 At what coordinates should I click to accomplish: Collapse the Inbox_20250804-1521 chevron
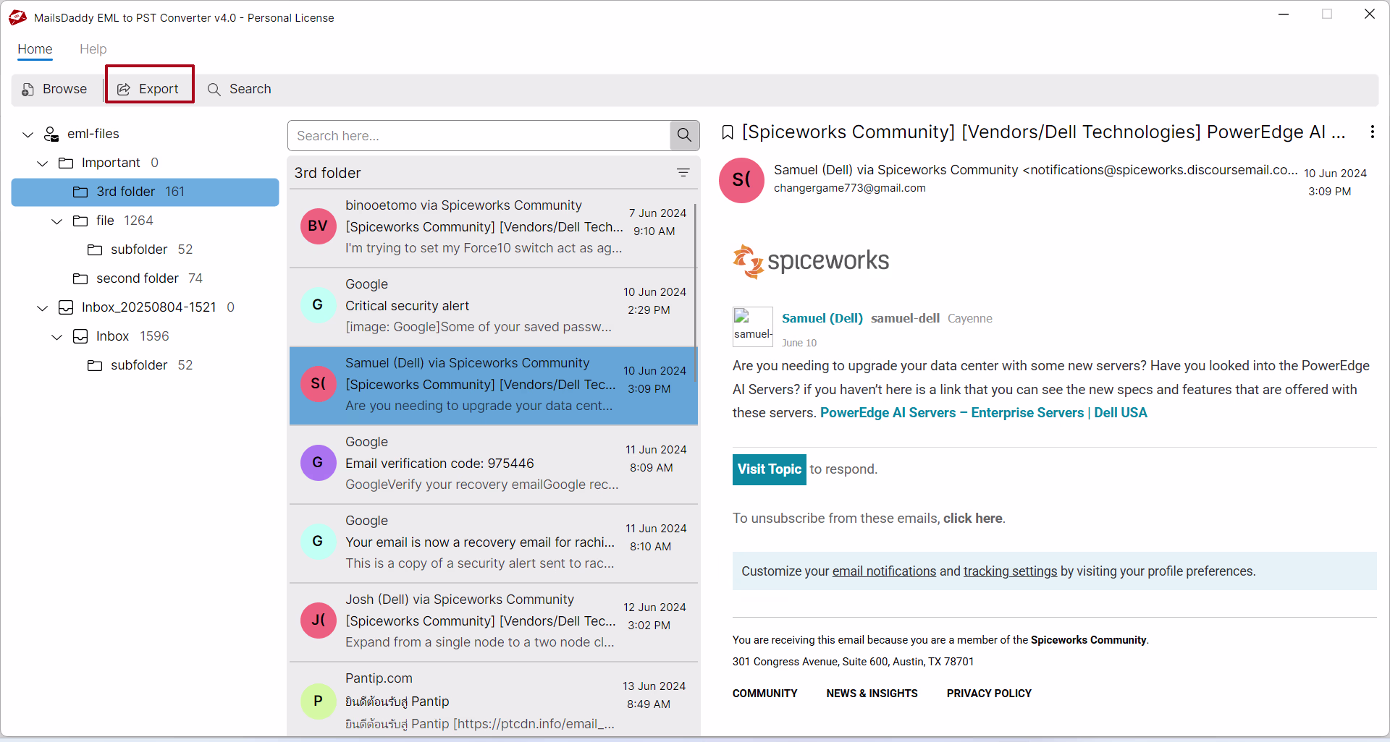(43, 308)
